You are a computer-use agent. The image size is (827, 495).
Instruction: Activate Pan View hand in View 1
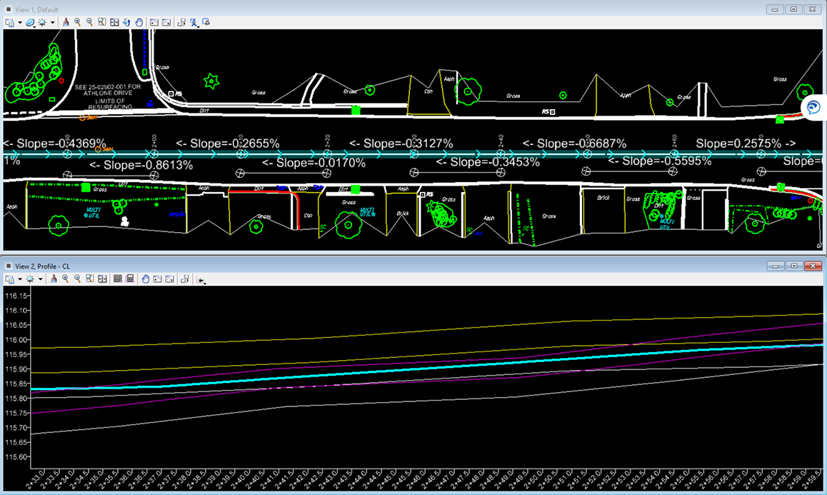tap(139, 22)
